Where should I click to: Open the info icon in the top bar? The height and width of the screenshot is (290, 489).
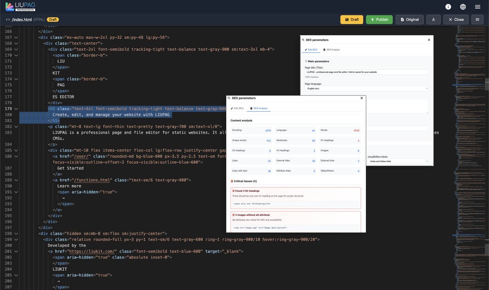pos(448,7)
